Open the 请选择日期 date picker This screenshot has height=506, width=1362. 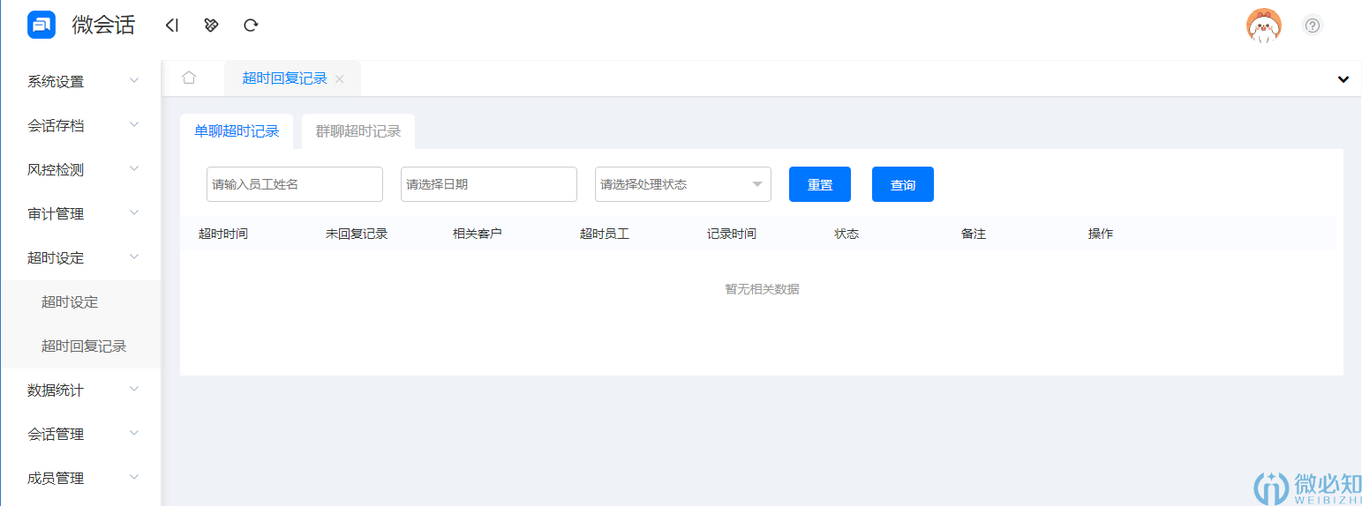pos(489,184)
